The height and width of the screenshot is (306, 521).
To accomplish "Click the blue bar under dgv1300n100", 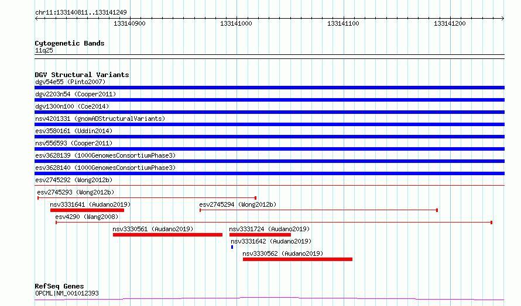I will 269,112.
